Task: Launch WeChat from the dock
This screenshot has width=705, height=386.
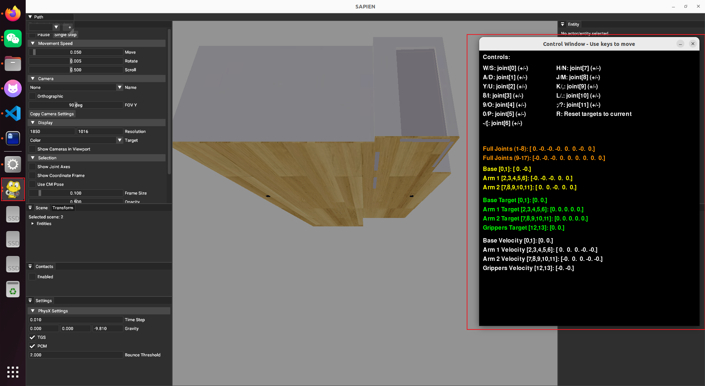Action: 13,39
